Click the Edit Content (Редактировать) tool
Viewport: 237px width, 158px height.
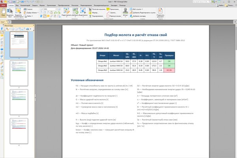click(x=66, y=12)
